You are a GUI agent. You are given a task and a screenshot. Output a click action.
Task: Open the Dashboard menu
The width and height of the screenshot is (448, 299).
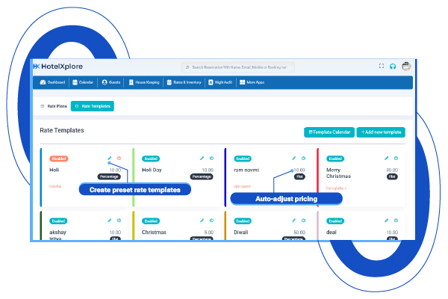(52, 82)
